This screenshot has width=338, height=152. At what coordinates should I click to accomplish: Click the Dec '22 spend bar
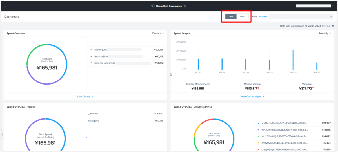(x=246, y=64)
